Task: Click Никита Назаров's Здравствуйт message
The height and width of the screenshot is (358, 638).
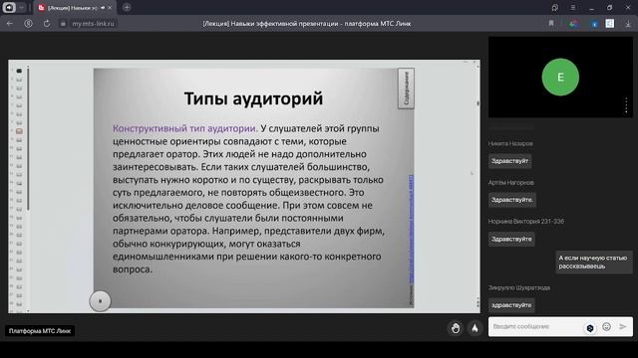Action: pyautogui.click(x=509, y=161)
